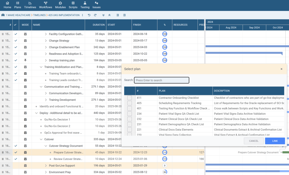Expand the Environment Prep row
289x175 pixels.
pos(46,172)
